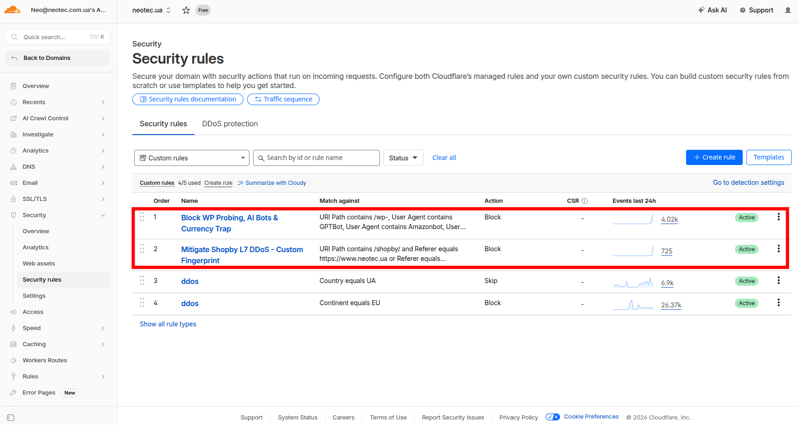
Task: Expand the Rules sidebar section
Action: [x=103, y=377]
